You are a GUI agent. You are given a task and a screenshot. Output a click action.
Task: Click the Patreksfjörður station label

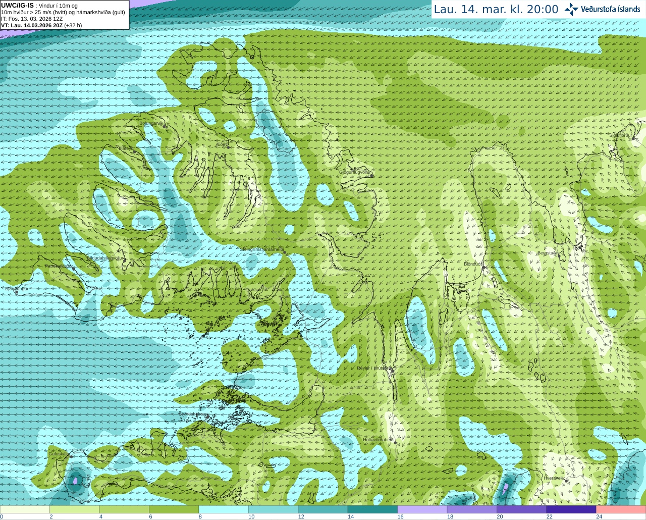(x=59, y=266)
